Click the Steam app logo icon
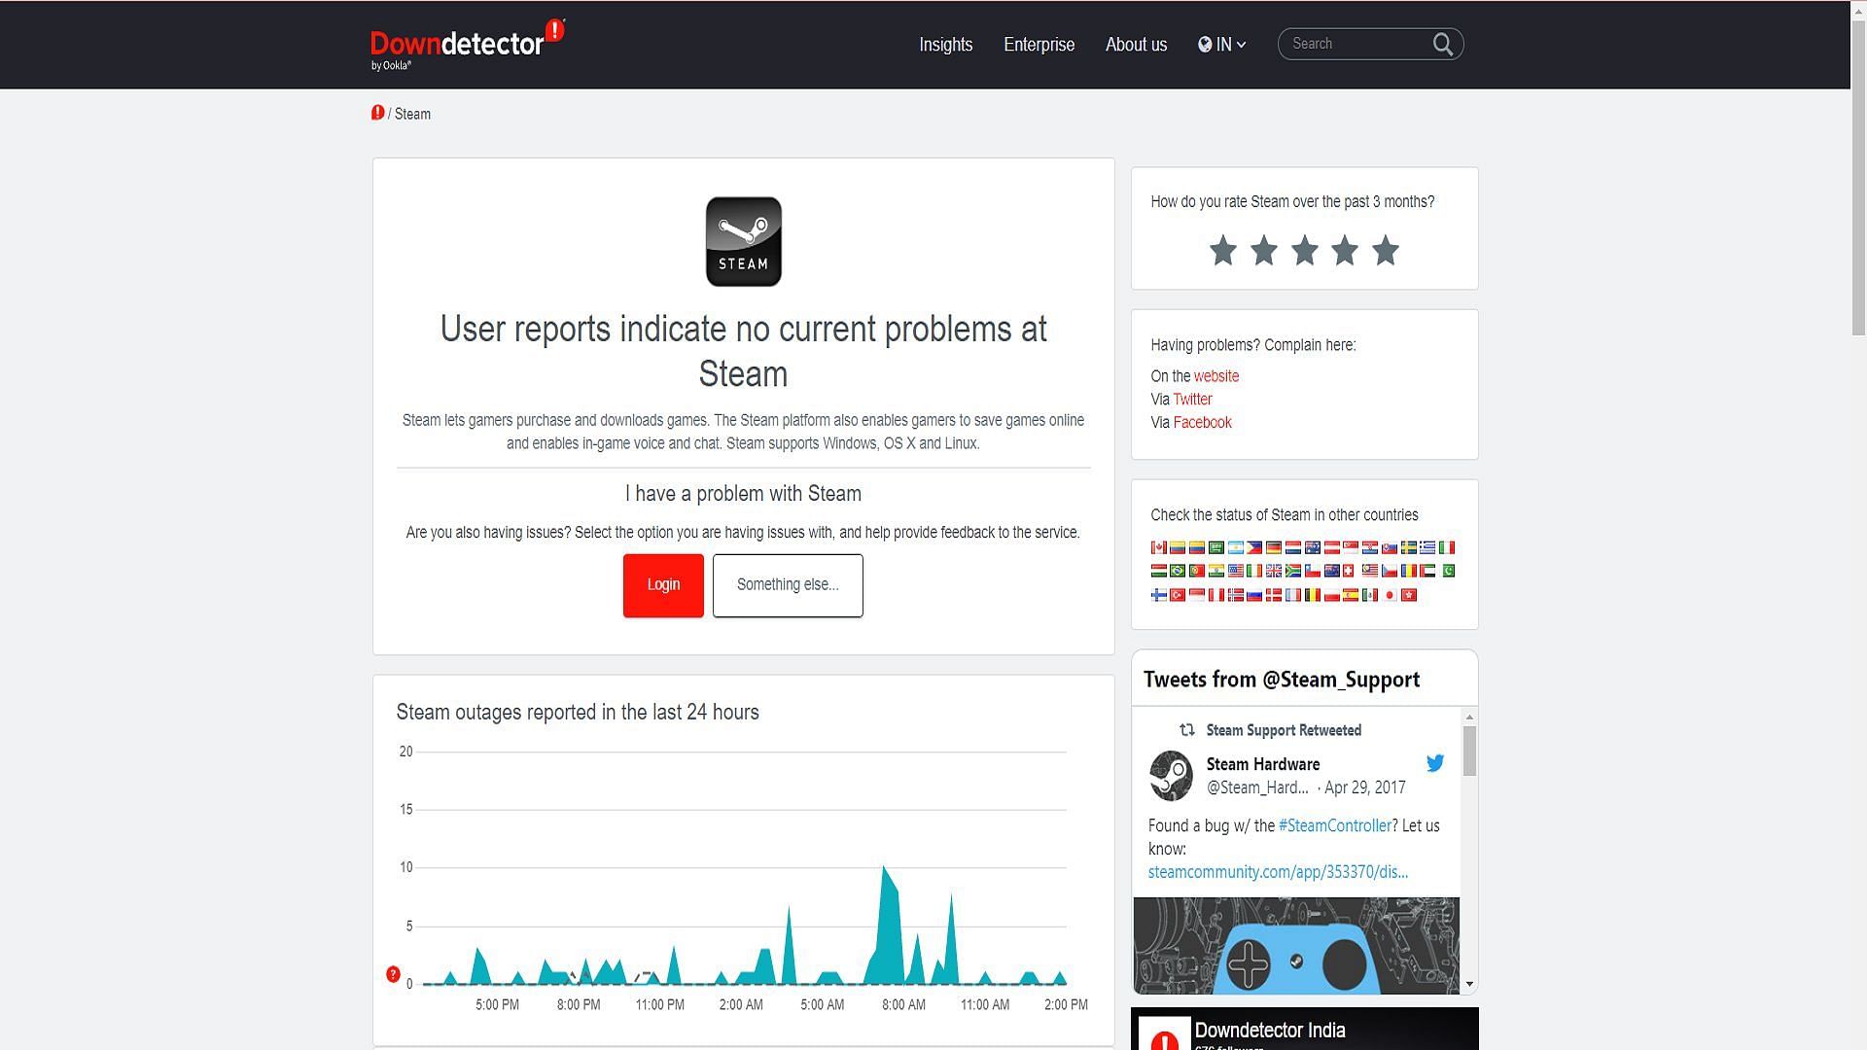Image resolution: width=1867 pixels, height=1050 pixels. click(744, 241)
